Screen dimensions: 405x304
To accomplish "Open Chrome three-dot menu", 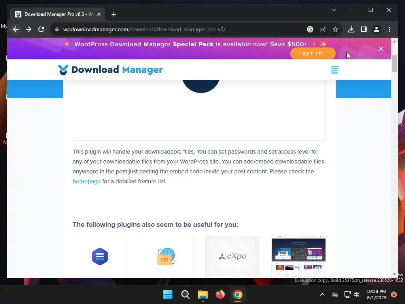I will tap(389, 29).
